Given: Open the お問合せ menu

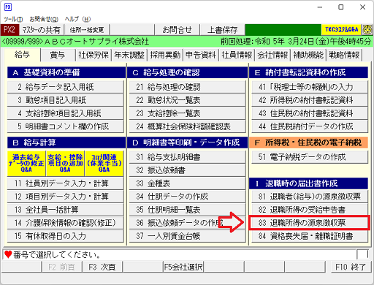Looking at the screenshot, I should tap(44, 19).
